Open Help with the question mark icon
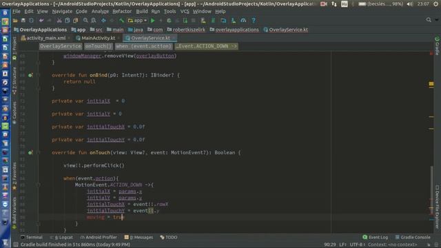The image size is (441, 248). point(254,21)
